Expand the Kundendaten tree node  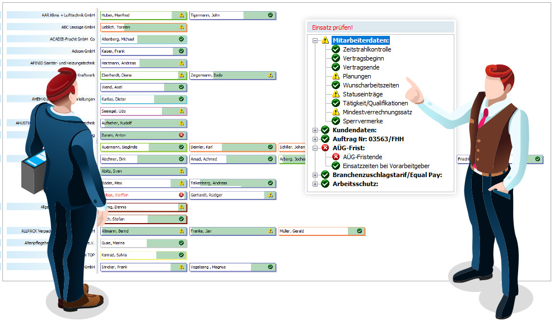315,130
